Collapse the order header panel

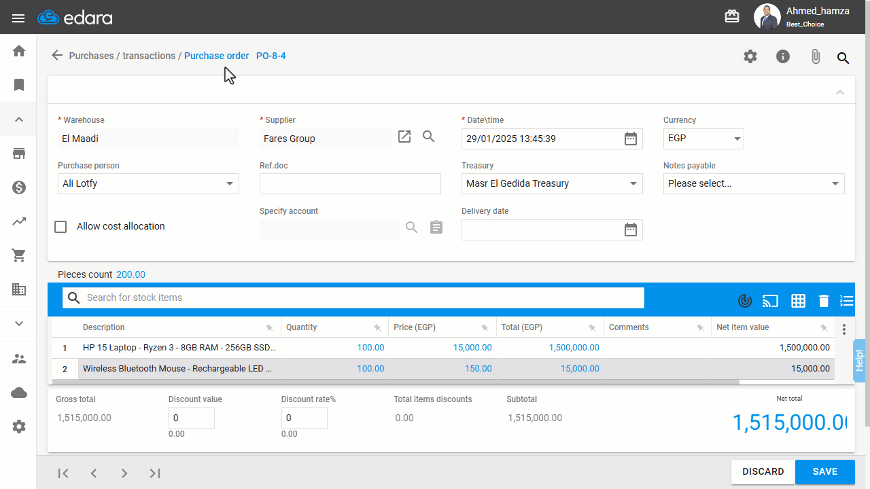840,92
